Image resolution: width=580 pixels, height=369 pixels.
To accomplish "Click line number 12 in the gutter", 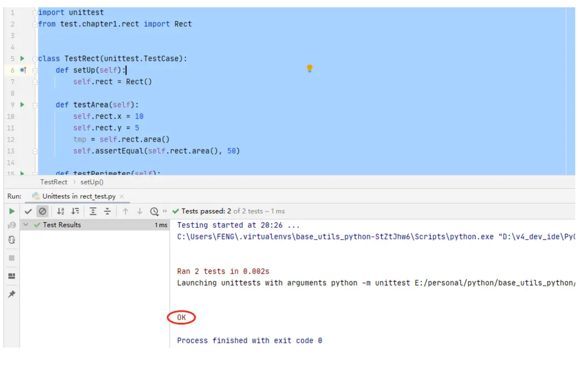I will click(11, 139).
